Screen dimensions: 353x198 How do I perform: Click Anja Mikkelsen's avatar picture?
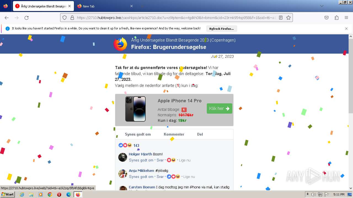[123, 174]
